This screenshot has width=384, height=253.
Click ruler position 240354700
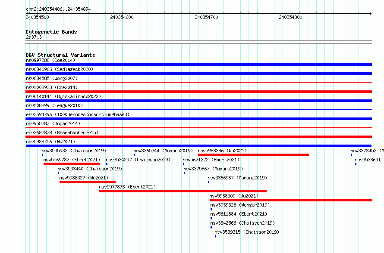206,17
